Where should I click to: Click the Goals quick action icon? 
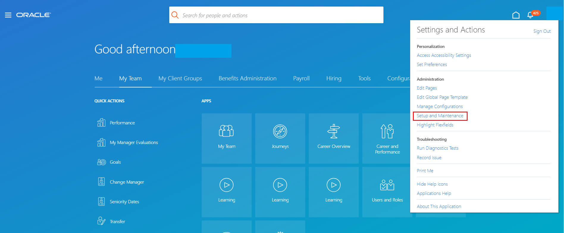[101, 162]
